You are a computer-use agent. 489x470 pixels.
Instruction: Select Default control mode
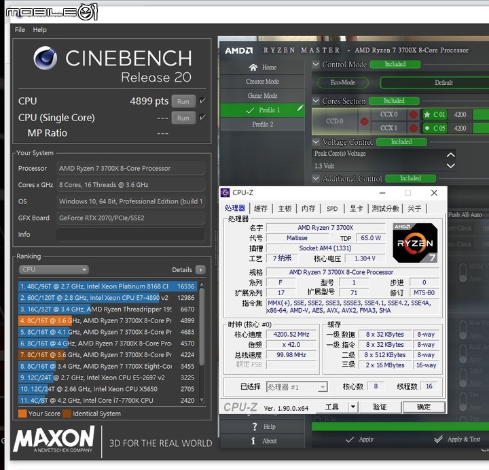click(x=435, y=83)
